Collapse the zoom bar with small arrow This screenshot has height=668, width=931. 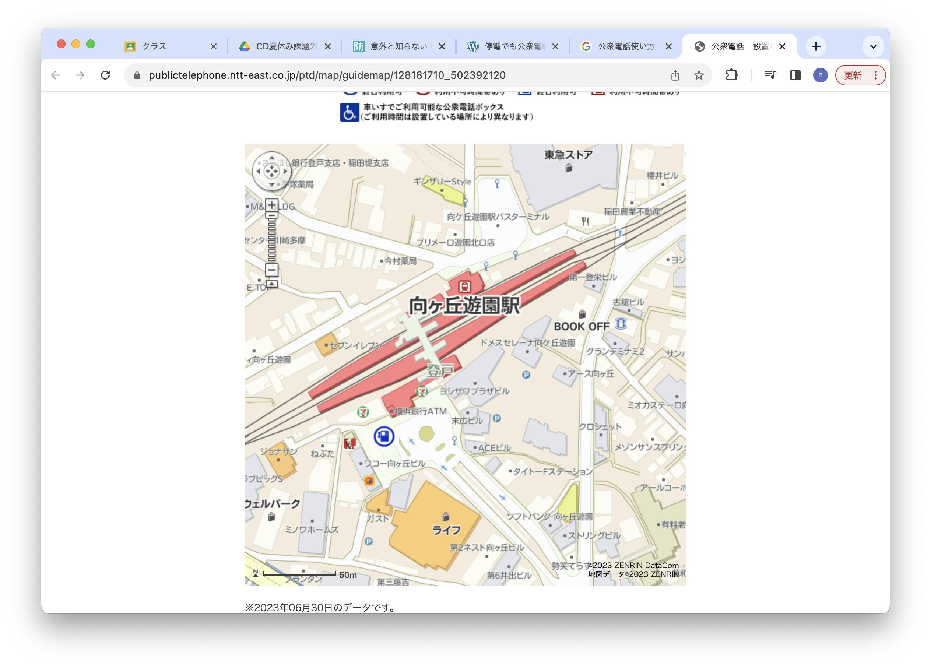pyautogui.click(x=271, y=284)
